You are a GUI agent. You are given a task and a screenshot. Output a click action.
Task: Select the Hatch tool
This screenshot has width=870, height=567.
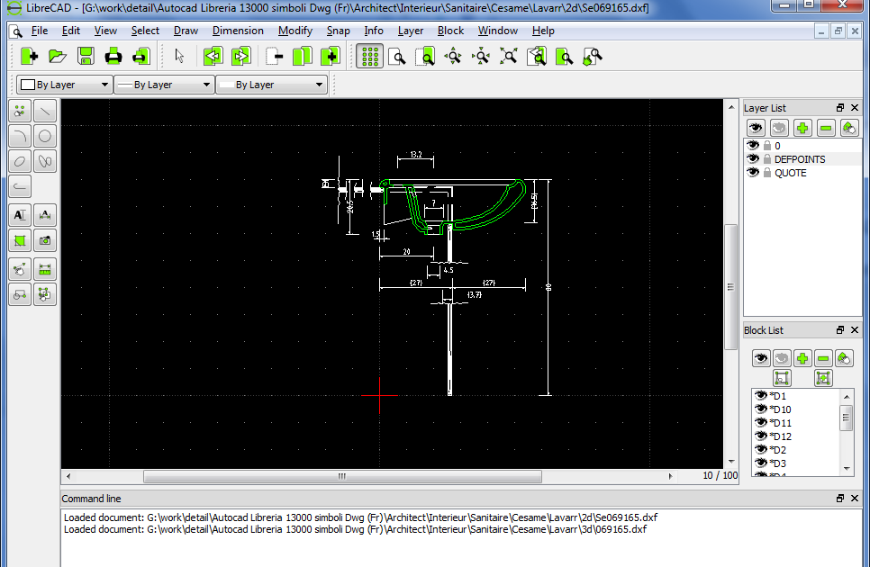[20, 240]
